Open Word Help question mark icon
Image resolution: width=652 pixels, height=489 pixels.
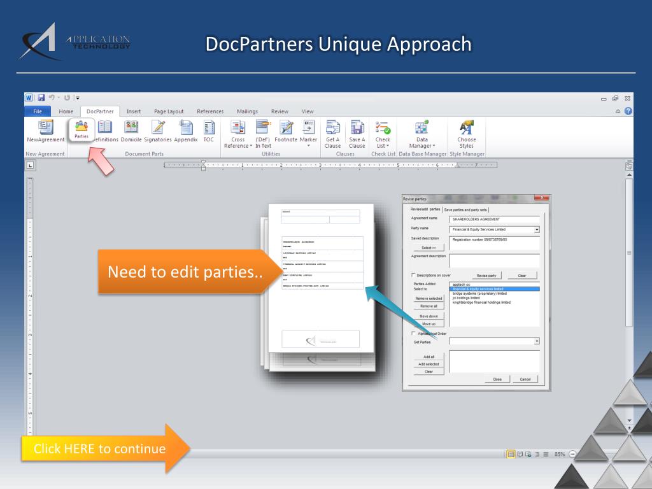[628, 111]
